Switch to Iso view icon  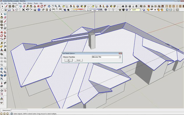click(x=43, y=10)
